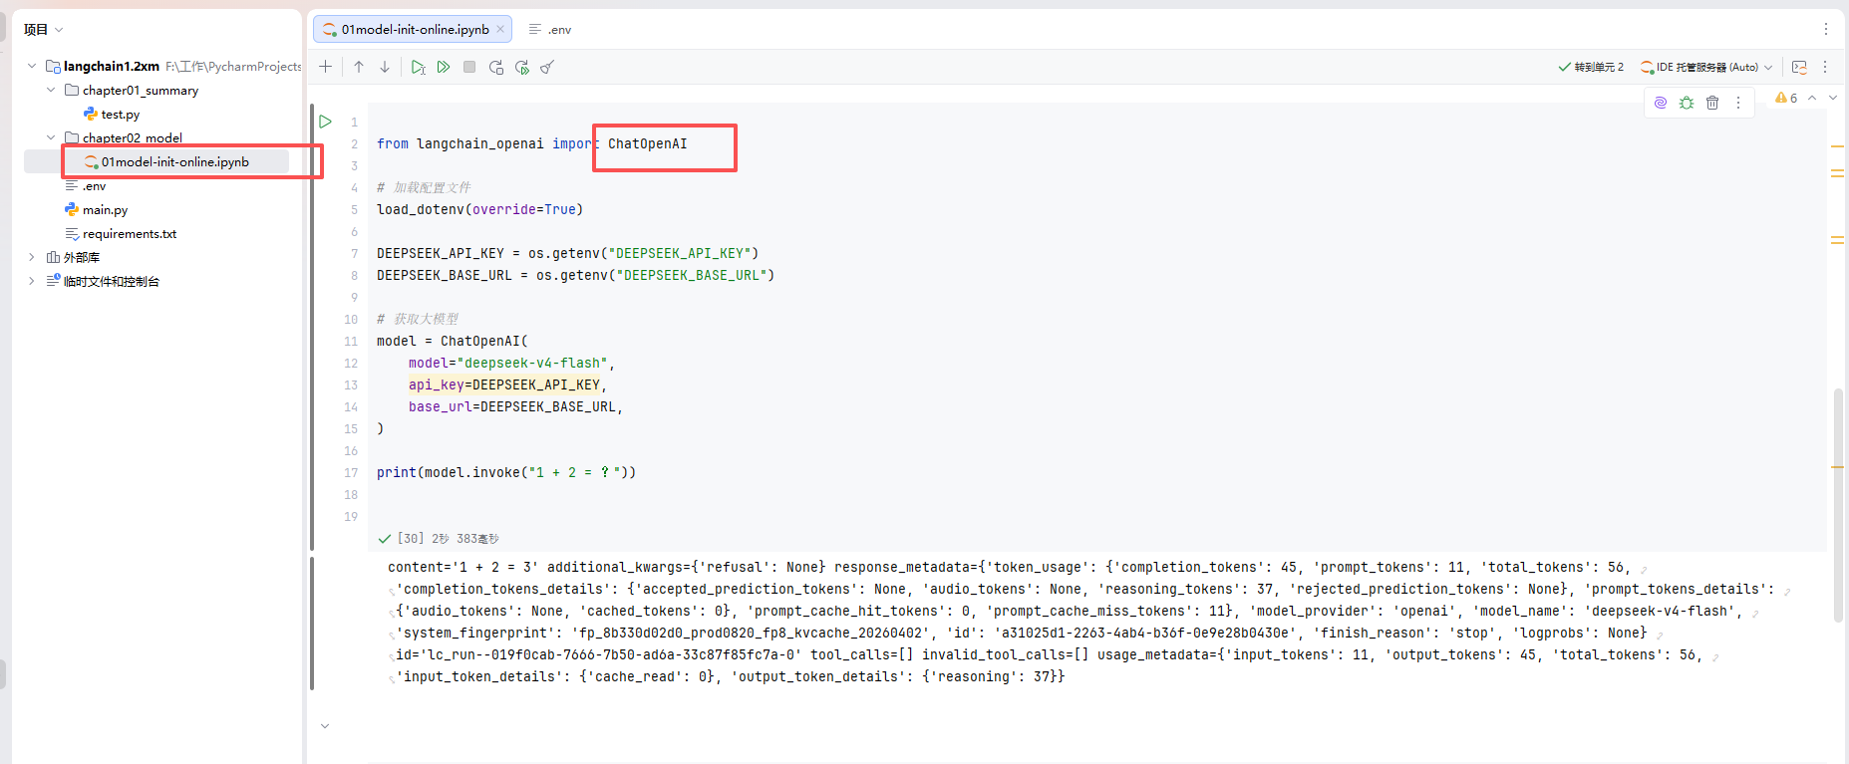This screenshot has width=1849, height=764.
Task: Click ChatOpenAI in the import statement
Action: click(648, 143)
